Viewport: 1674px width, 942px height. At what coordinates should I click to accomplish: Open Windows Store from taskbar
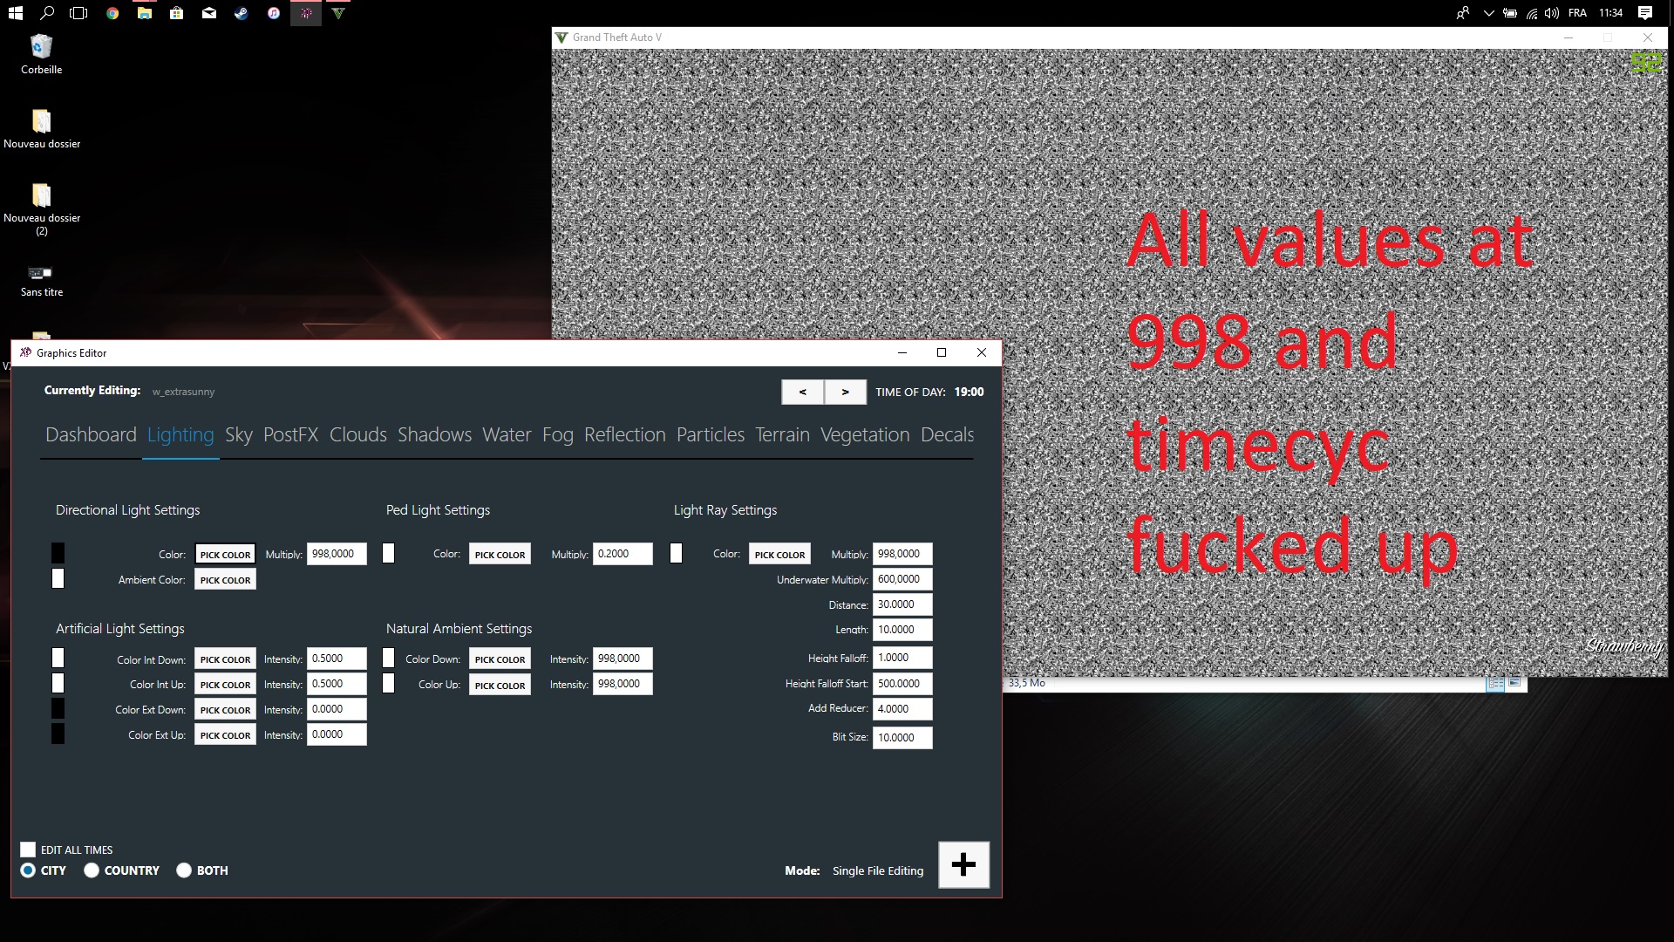pyautogui.click(x=177, y=13)
